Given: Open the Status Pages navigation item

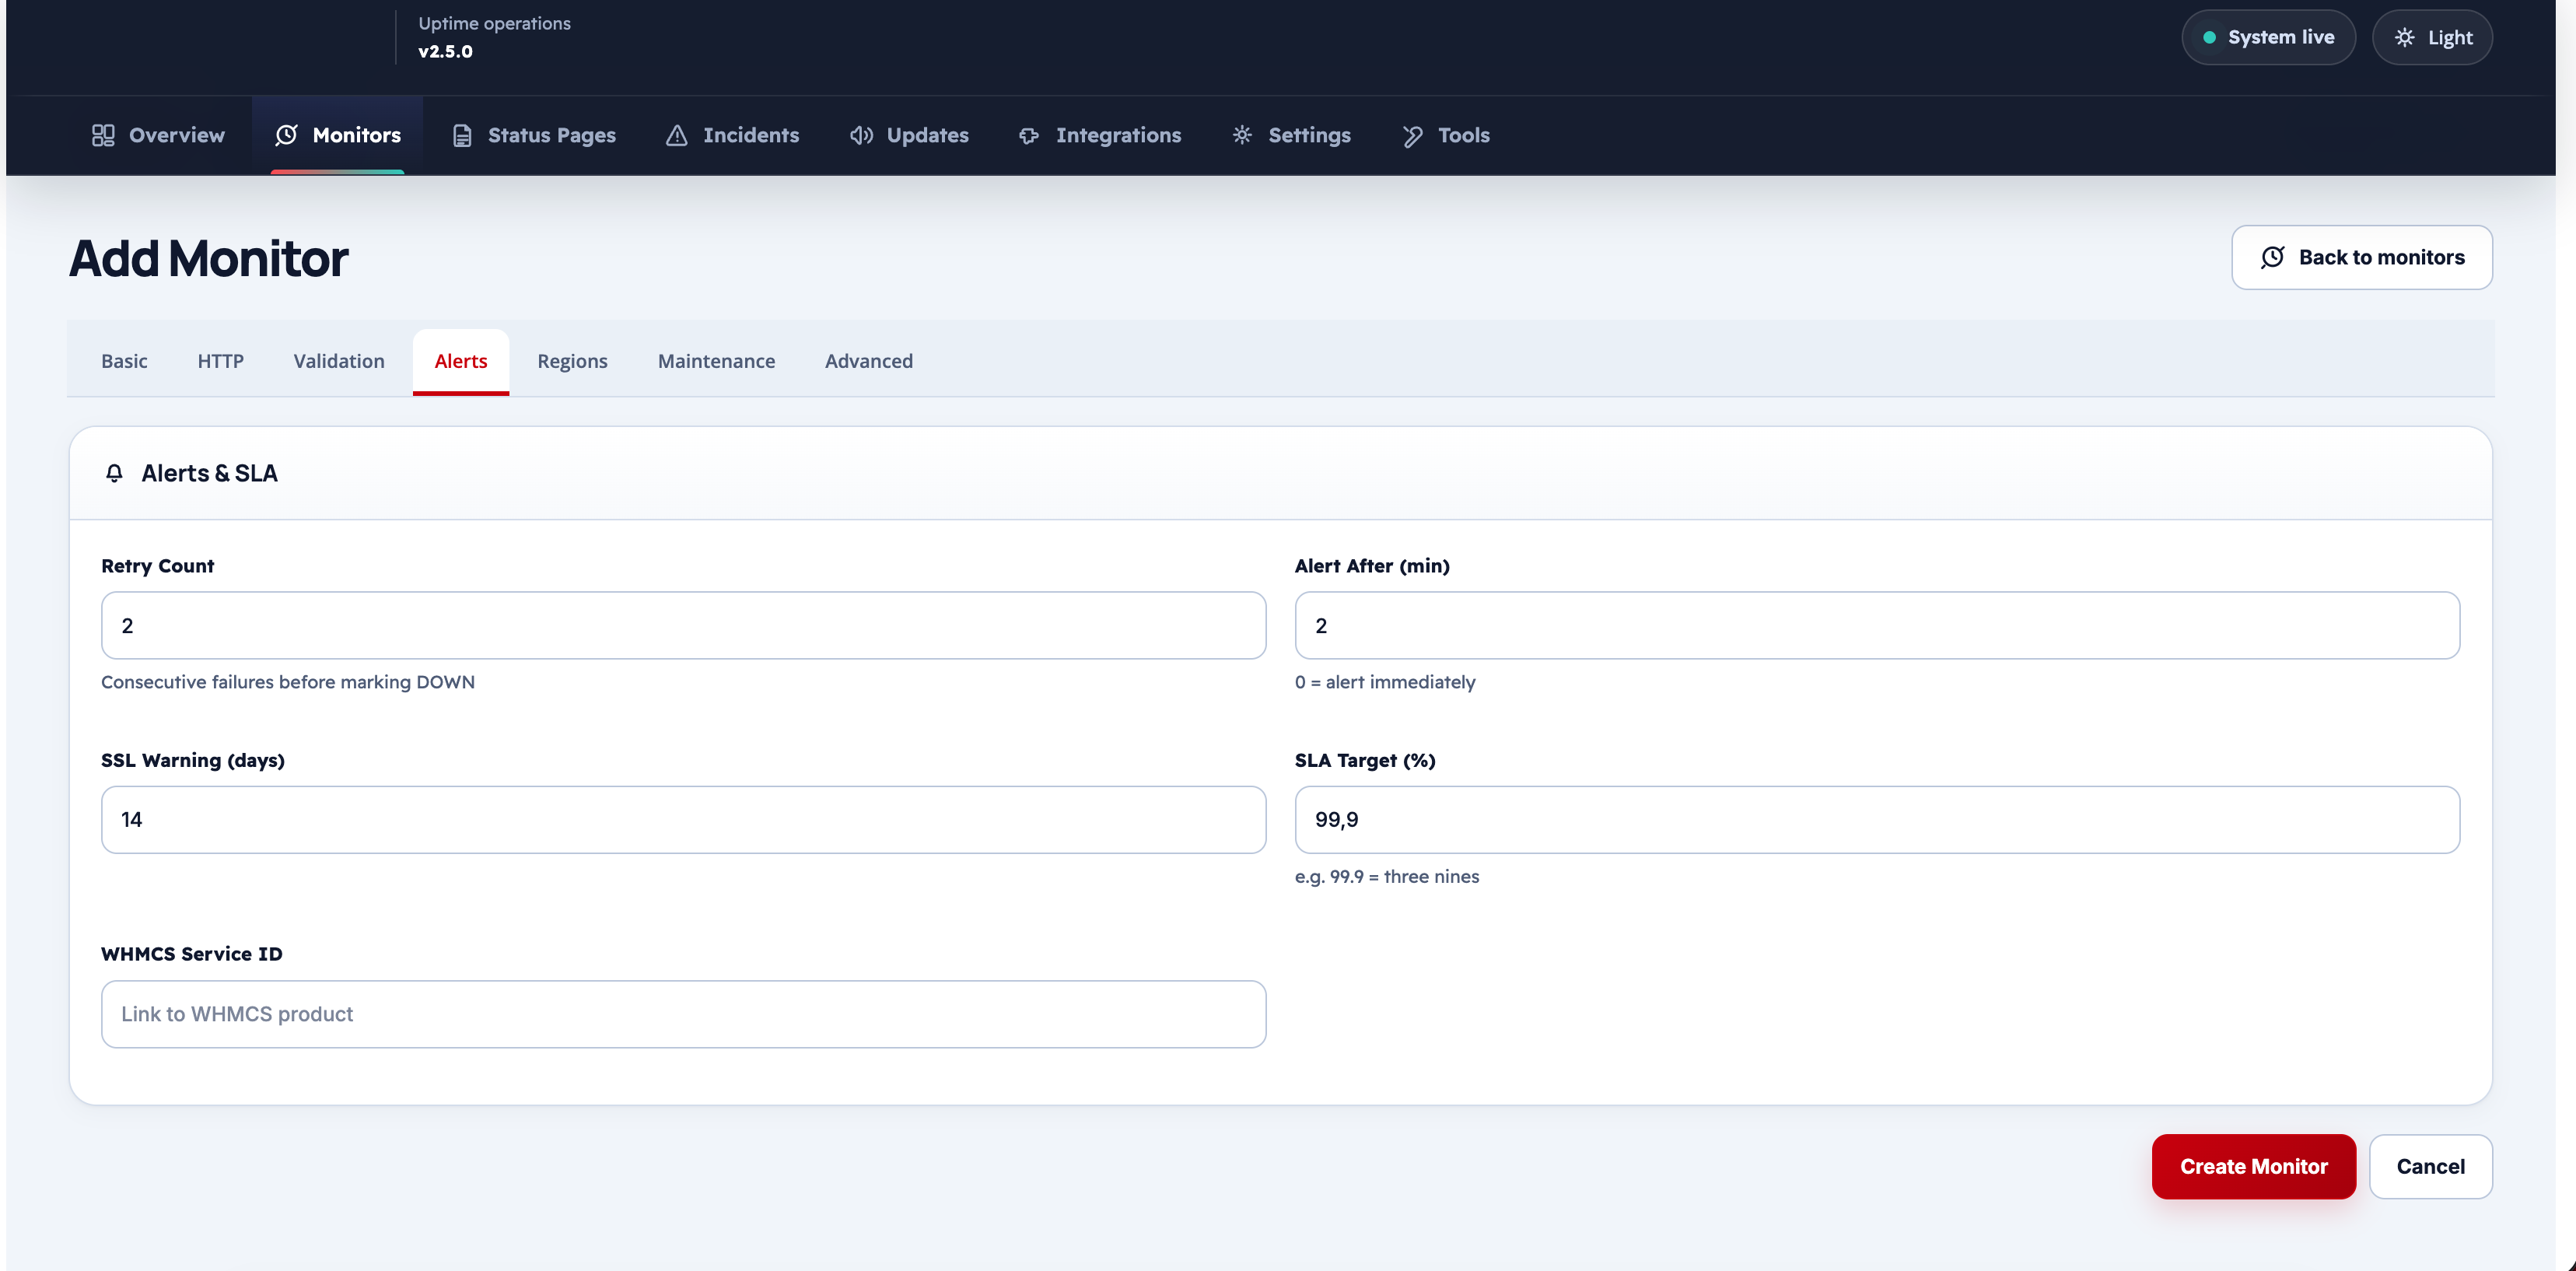Looking at the screenshot, I should click(x=534, y=135).
